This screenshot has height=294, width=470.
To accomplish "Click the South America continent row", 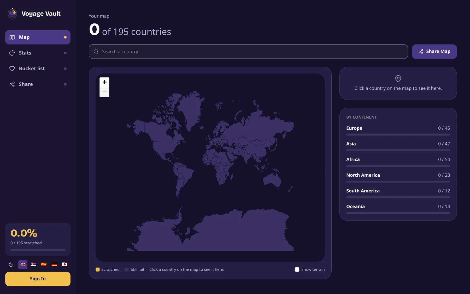I will [x=398, y=193].
